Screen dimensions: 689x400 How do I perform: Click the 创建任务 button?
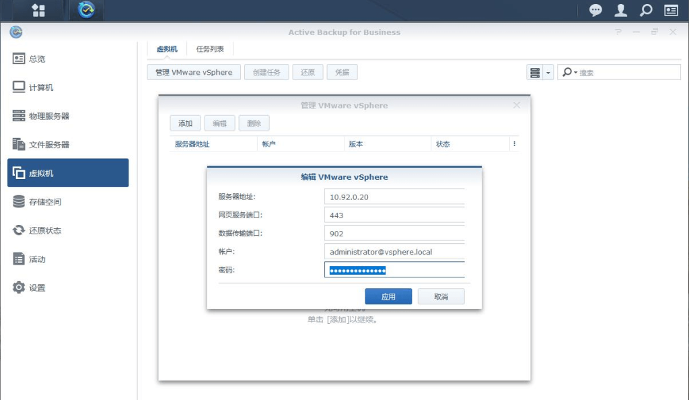point(266,72)
